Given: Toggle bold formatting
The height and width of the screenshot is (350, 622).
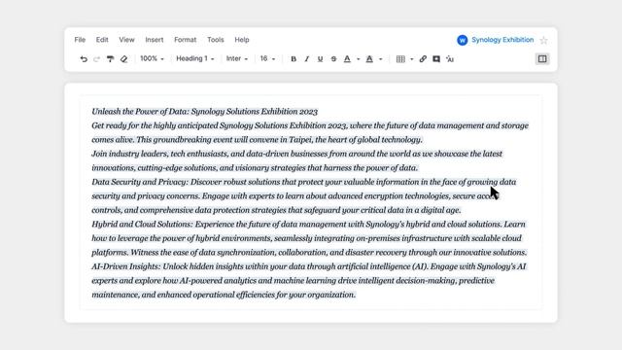Looking at the screenshot, I should coord(294,59).
